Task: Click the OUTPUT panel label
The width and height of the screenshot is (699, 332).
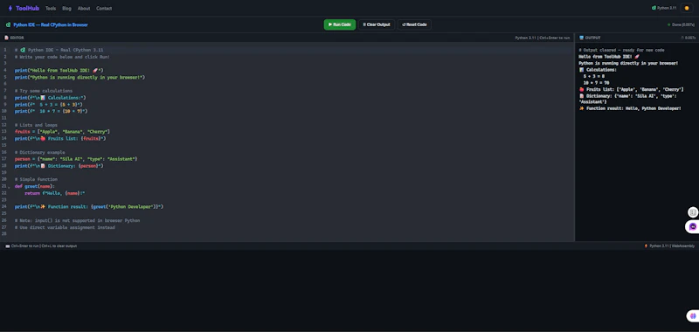Action: (x=593, y=38)
